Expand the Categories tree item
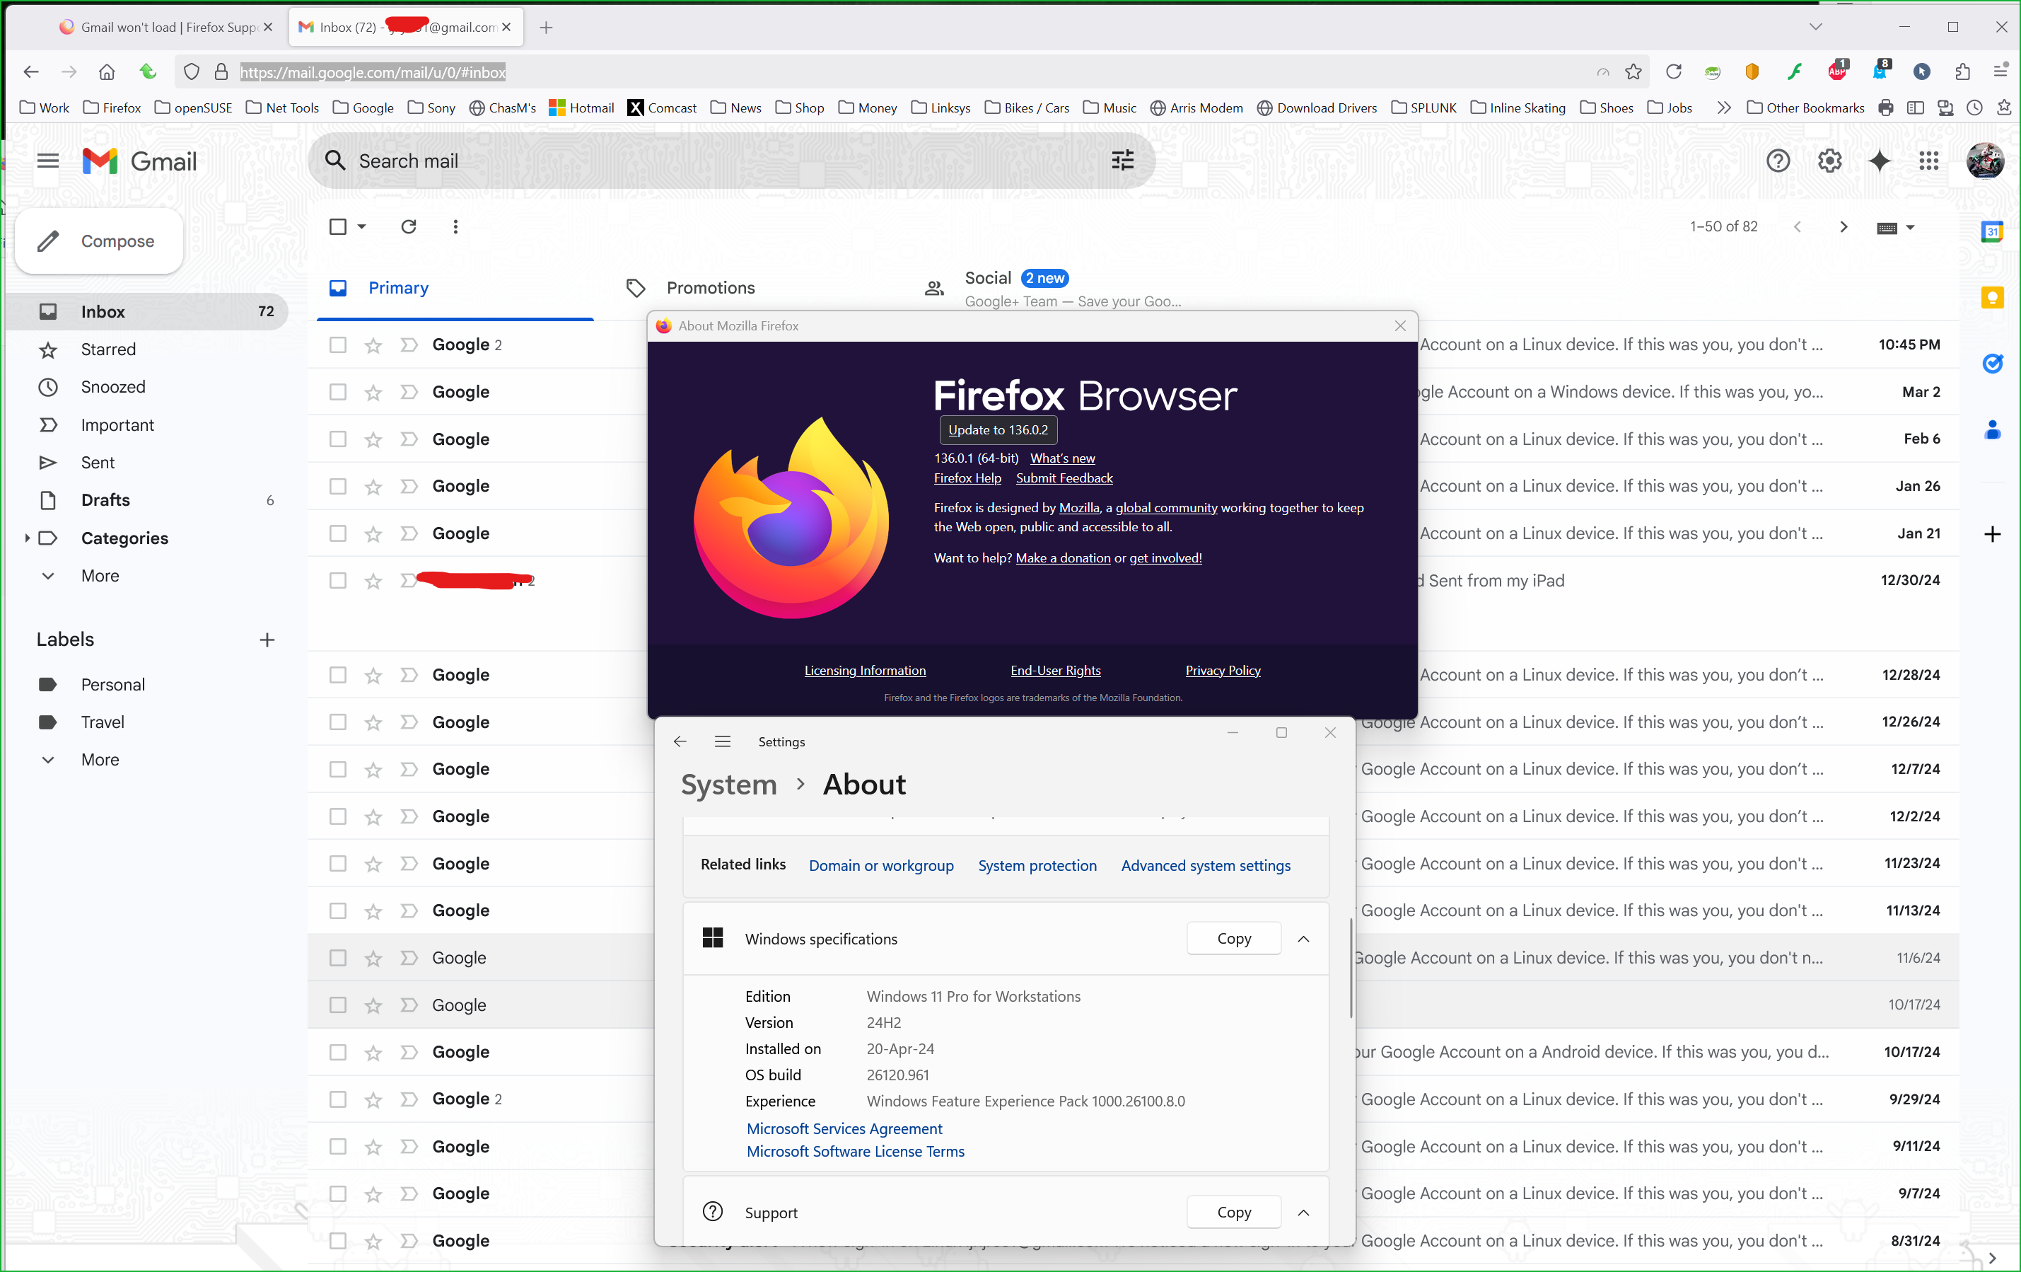The height and width of the screenshot is (1272, 2021). coord(27,538)
